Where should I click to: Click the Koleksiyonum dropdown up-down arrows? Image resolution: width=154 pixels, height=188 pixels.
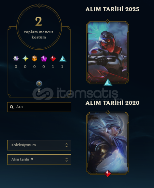pos(67,145)
